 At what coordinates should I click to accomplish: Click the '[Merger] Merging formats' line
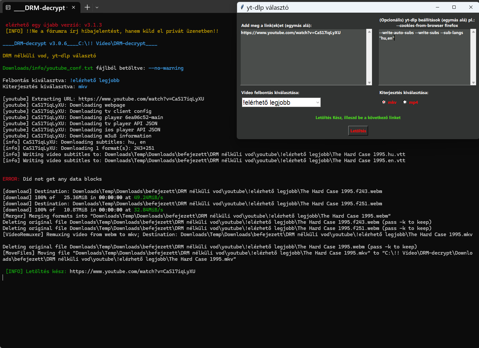[x=197, y=216]
